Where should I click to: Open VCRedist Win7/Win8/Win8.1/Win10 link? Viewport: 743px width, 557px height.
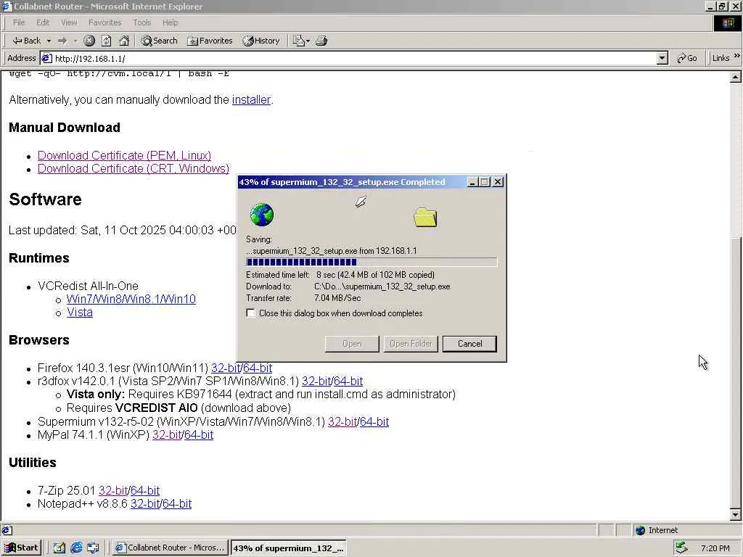click(x=131, y=300)
